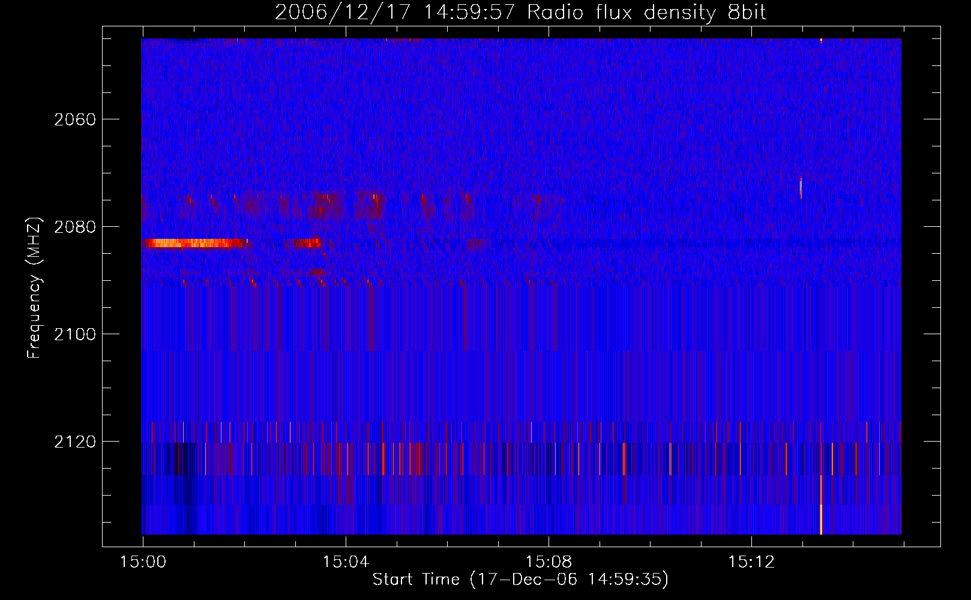Click the 2080 frequency tick label

tap(75, 227)
